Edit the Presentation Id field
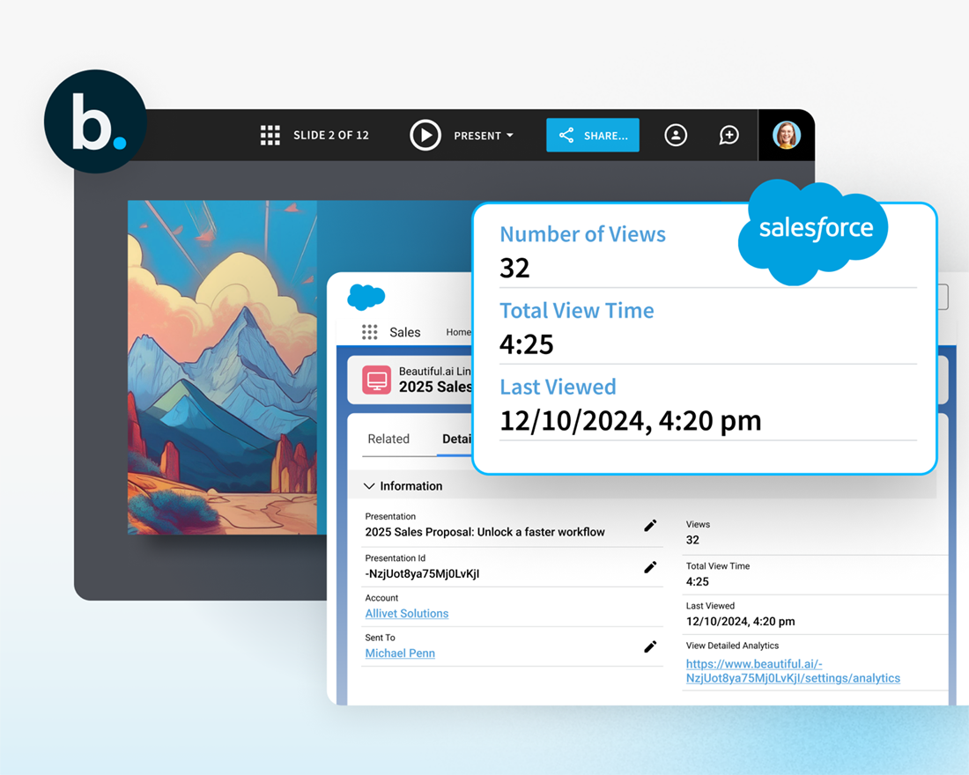Image resolution: width=969 pixels, height=775 pixels. pyautogui.click(x=650, y=567)
